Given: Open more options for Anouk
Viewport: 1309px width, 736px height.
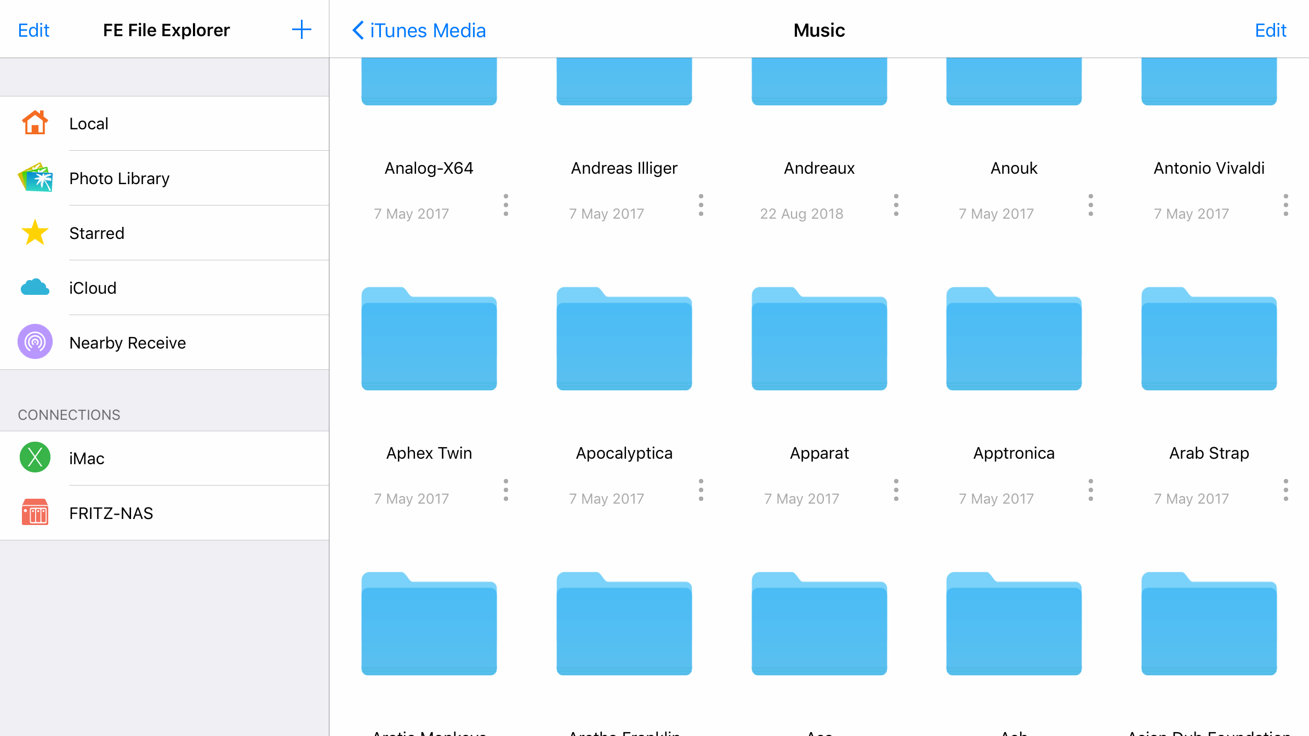Looking at the screenshot, I should 1091,205.
